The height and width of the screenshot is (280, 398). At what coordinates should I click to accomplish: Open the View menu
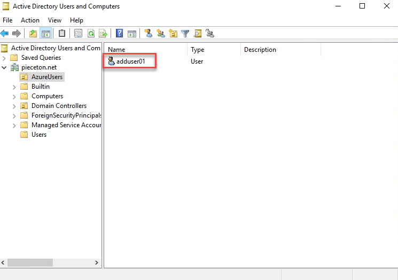tap(54, 20)
